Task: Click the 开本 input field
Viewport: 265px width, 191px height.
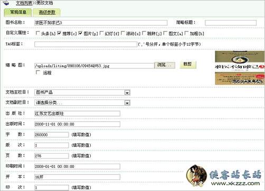Action: [77, 177]
